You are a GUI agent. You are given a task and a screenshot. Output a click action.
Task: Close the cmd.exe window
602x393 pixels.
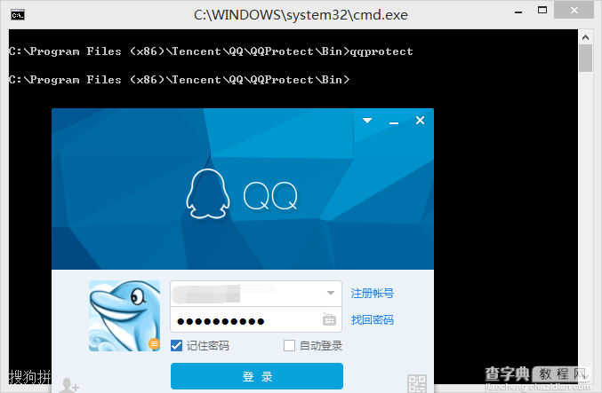tap(574, 10)
